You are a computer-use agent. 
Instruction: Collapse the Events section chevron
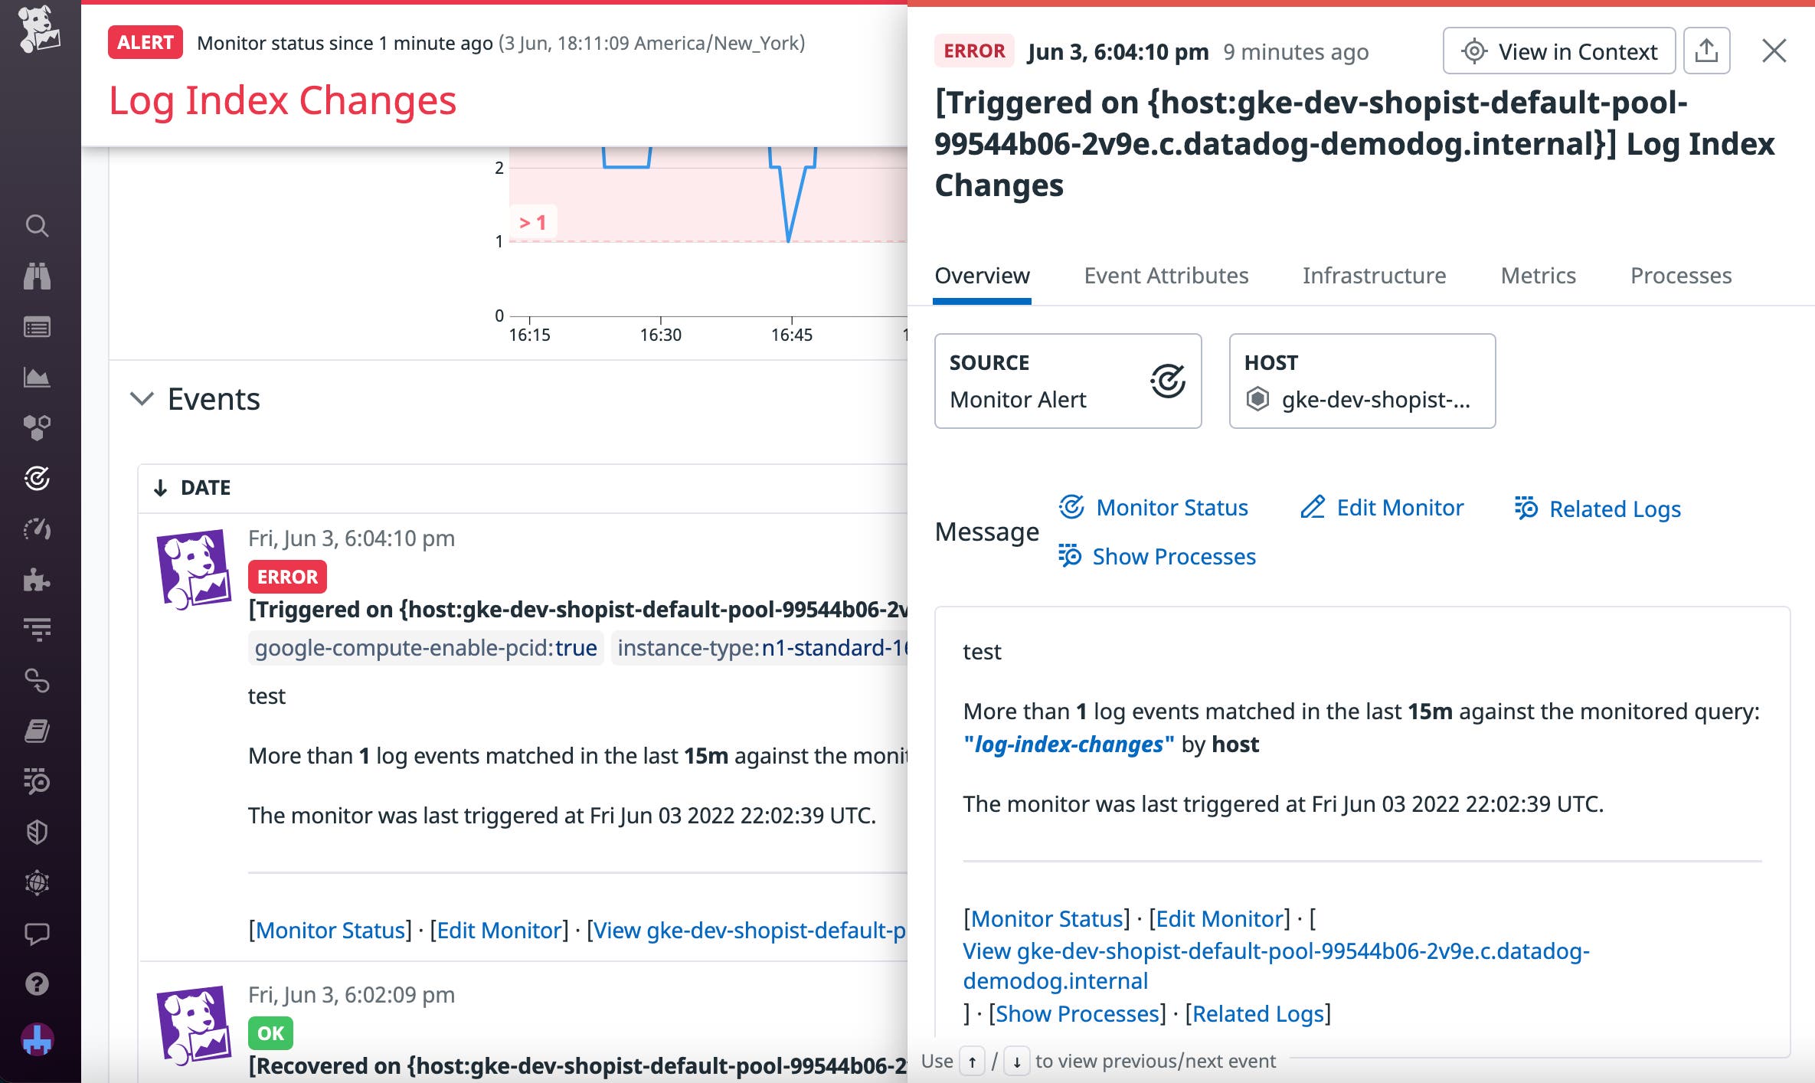[x=141, y=399]
